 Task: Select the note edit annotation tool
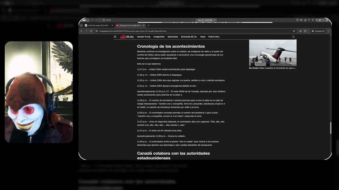pos(301,20)
